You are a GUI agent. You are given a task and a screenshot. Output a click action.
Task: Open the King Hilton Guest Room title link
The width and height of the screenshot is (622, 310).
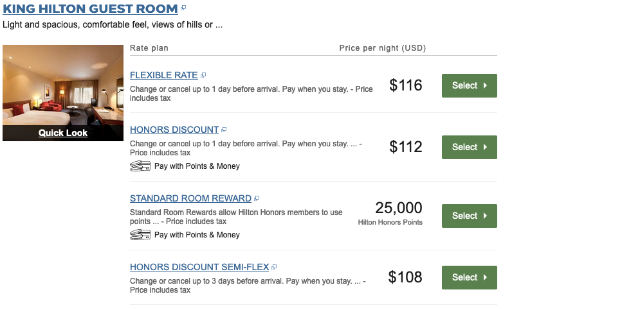click(x=90, y=9)
